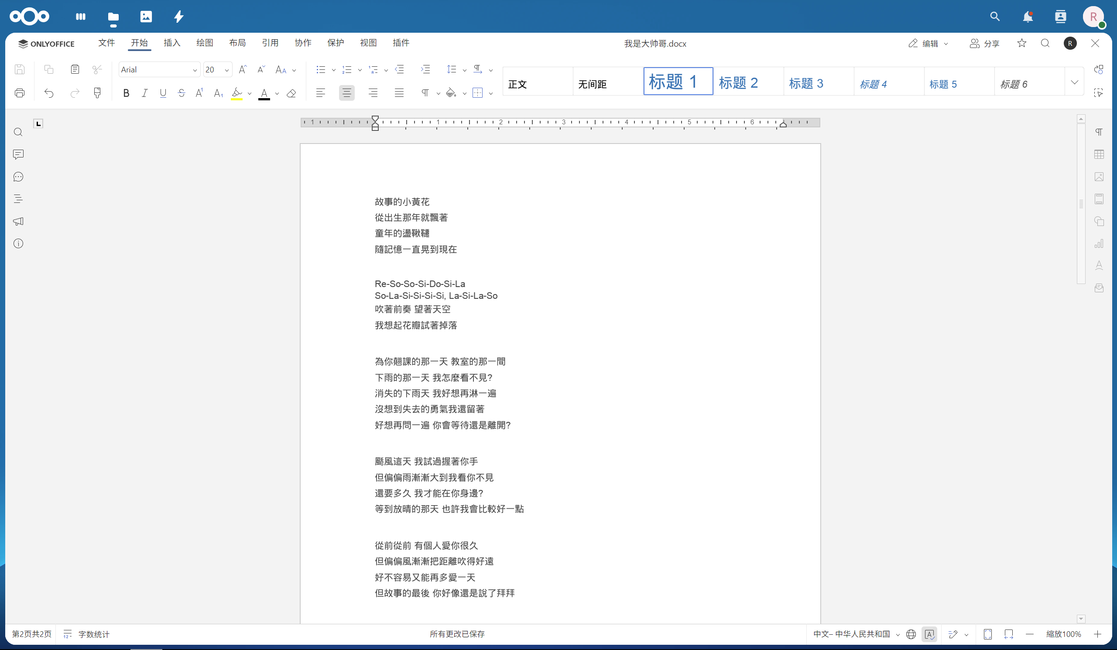Click the Mail merge icon at top right
This screenshot has width=1117, height=650.
pos(1098,69)
